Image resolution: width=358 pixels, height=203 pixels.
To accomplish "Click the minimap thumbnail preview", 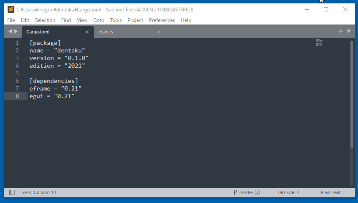I will 319,42.
